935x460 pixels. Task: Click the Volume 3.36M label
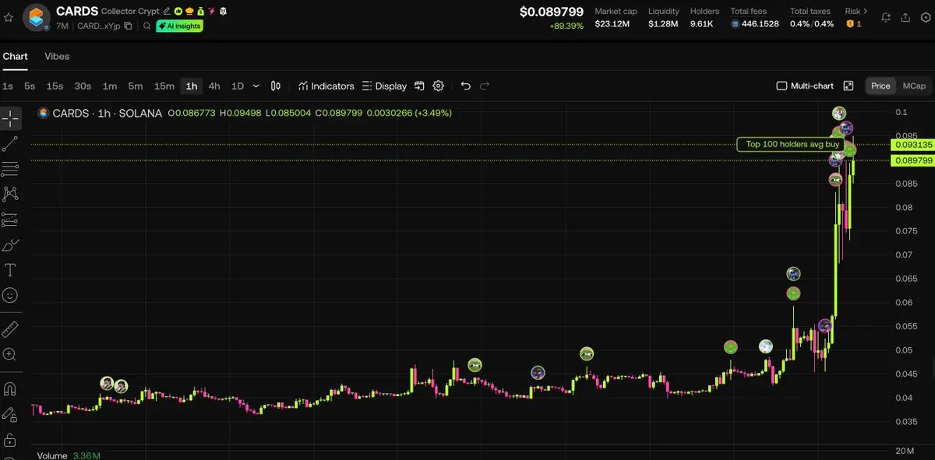(x=69, y=455)
